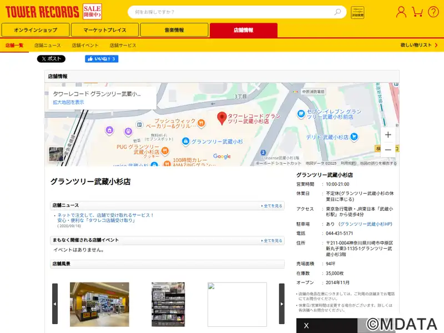Click the red Tower Records map pin
The width and height of the screenshot is (444, 333).
coord(221,118)
